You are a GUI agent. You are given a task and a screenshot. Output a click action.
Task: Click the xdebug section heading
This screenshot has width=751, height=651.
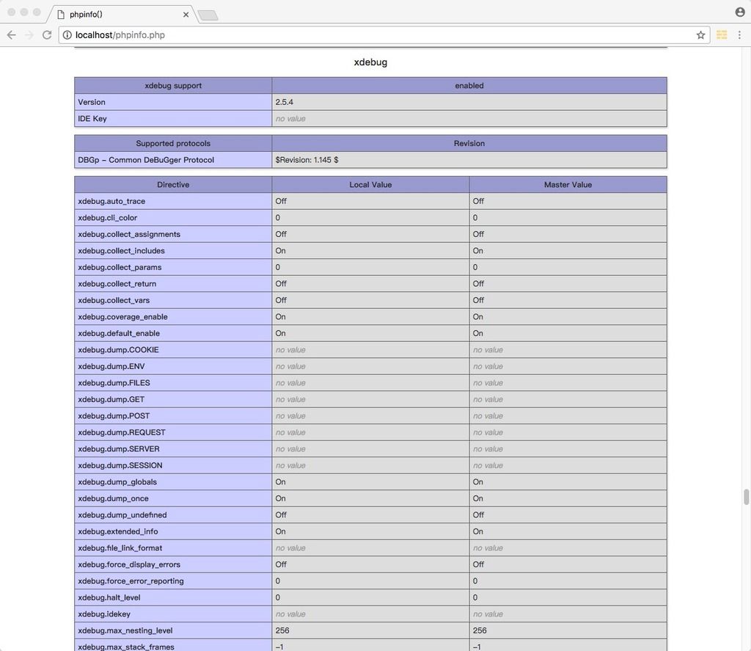370,62
